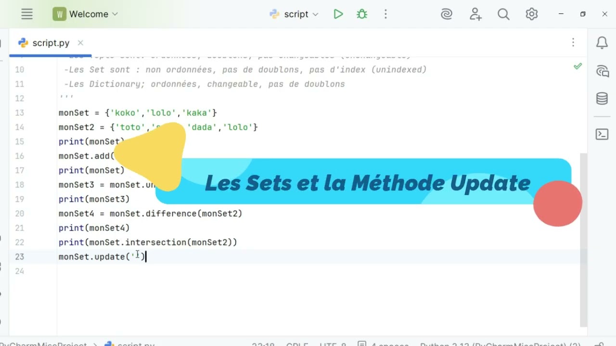616x346 pixels.
Task: Click line "print(monSet.intersection(monSet2))"
Action: pyautogui.click(x=148, y=242)
